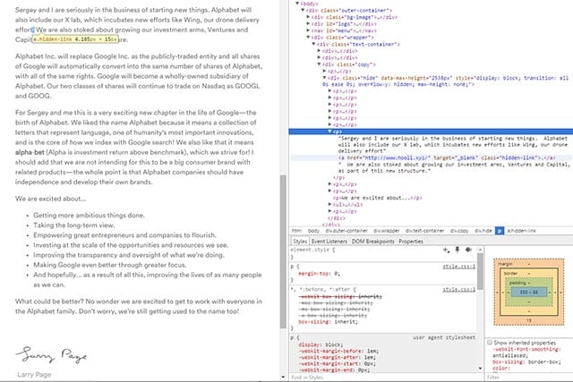Click the icon right of the pin
The height and width of the screenshot is (382, 573).
pyautogui.click(x=468, y=250)
